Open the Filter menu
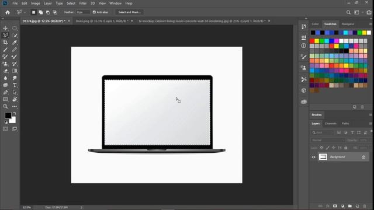This screenshot has height=210, width=374. 83,3
